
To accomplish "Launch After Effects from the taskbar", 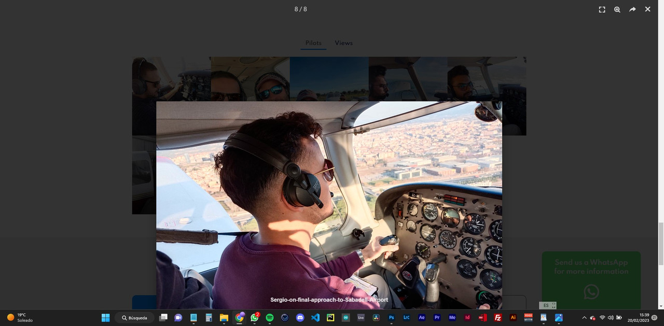I will tap(422, 318).
